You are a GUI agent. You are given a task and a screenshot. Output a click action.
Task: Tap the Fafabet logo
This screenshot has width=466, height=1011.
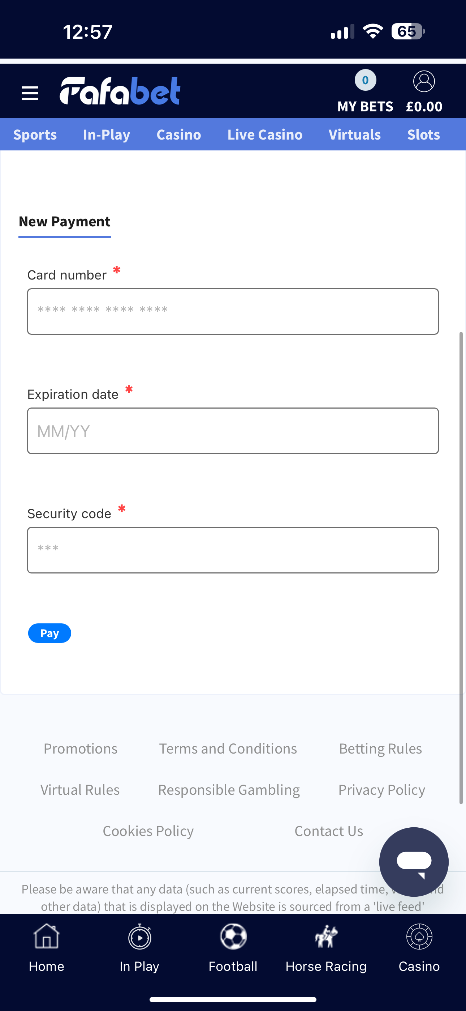click(x=120, y=91)
